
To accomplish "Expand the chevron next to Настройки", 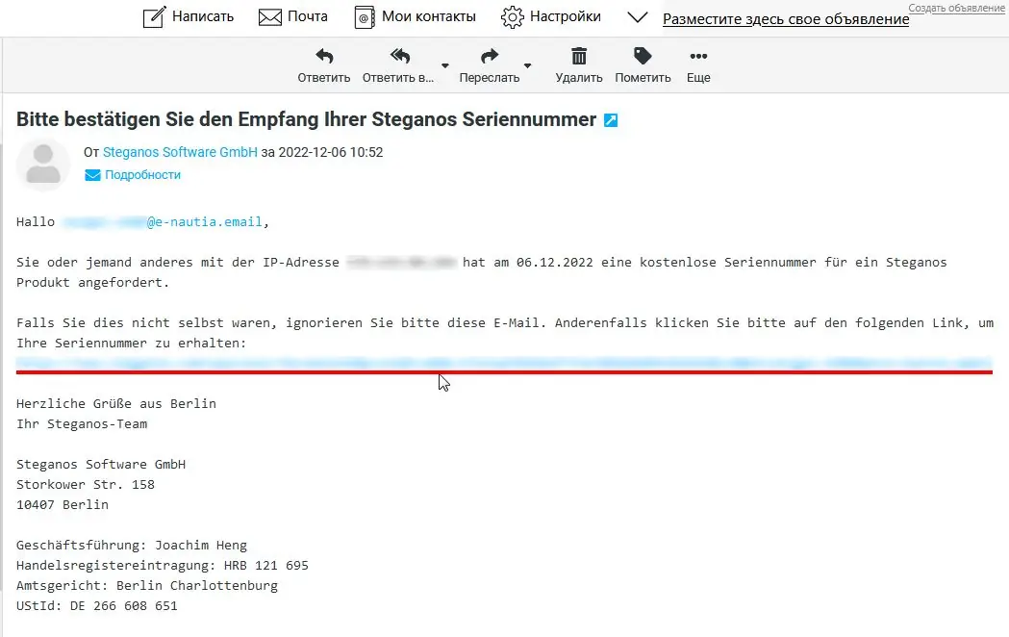I will pyautogui.click(x=637, y=17).
